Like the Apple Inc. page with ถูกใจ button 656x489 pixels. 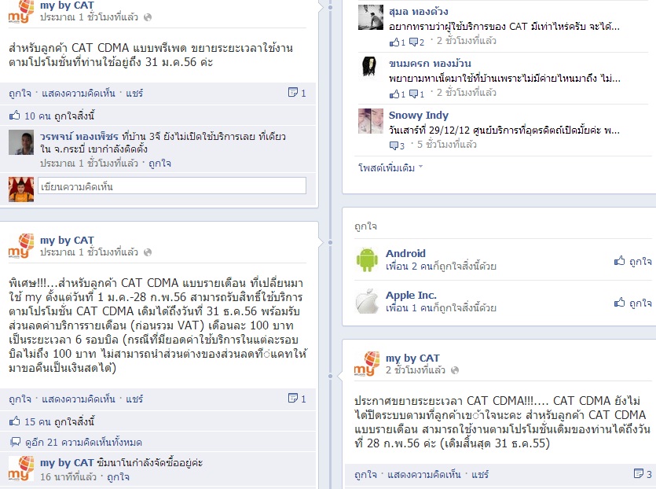pyautogui.click(x=632, y=303)
